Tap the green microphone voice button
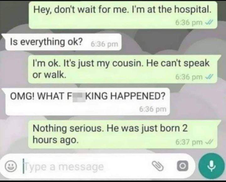The image size is (226, 182). click(x=211, y=166)
